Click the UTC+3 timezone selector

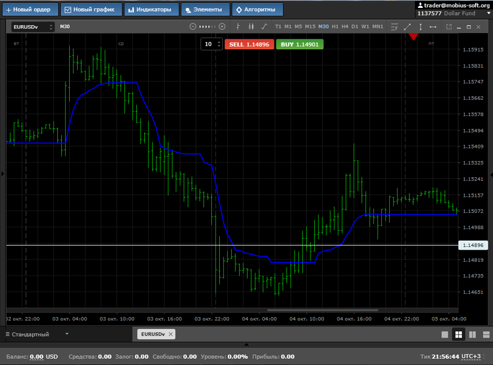point(471,357)
